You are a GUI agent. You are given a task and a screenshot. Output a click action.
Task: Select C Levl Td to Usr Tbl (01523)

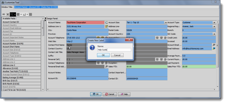22,90
